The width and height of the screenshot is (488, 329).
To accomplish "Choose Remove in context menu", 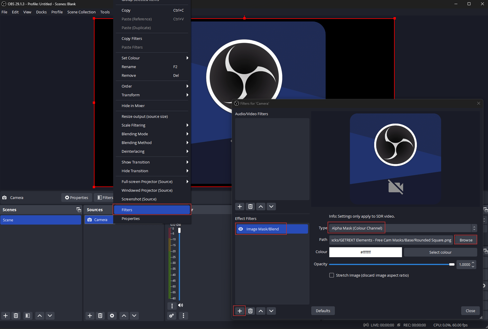I will (153, 75).
